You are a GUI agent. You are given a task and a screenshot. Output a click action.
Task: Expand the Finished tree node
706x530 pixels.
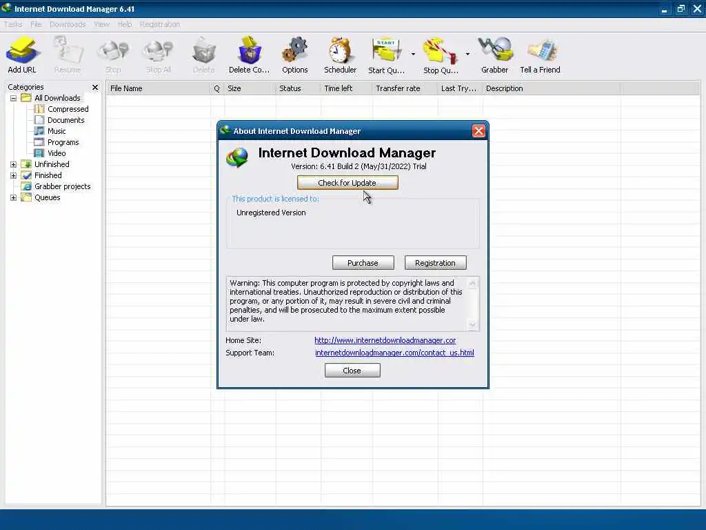[x=14, y=175]
